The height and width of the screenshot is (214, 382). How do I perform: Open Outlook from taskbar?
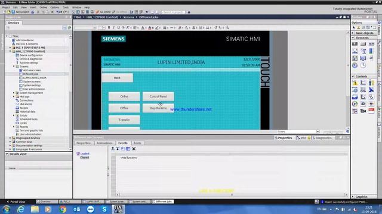76,209
